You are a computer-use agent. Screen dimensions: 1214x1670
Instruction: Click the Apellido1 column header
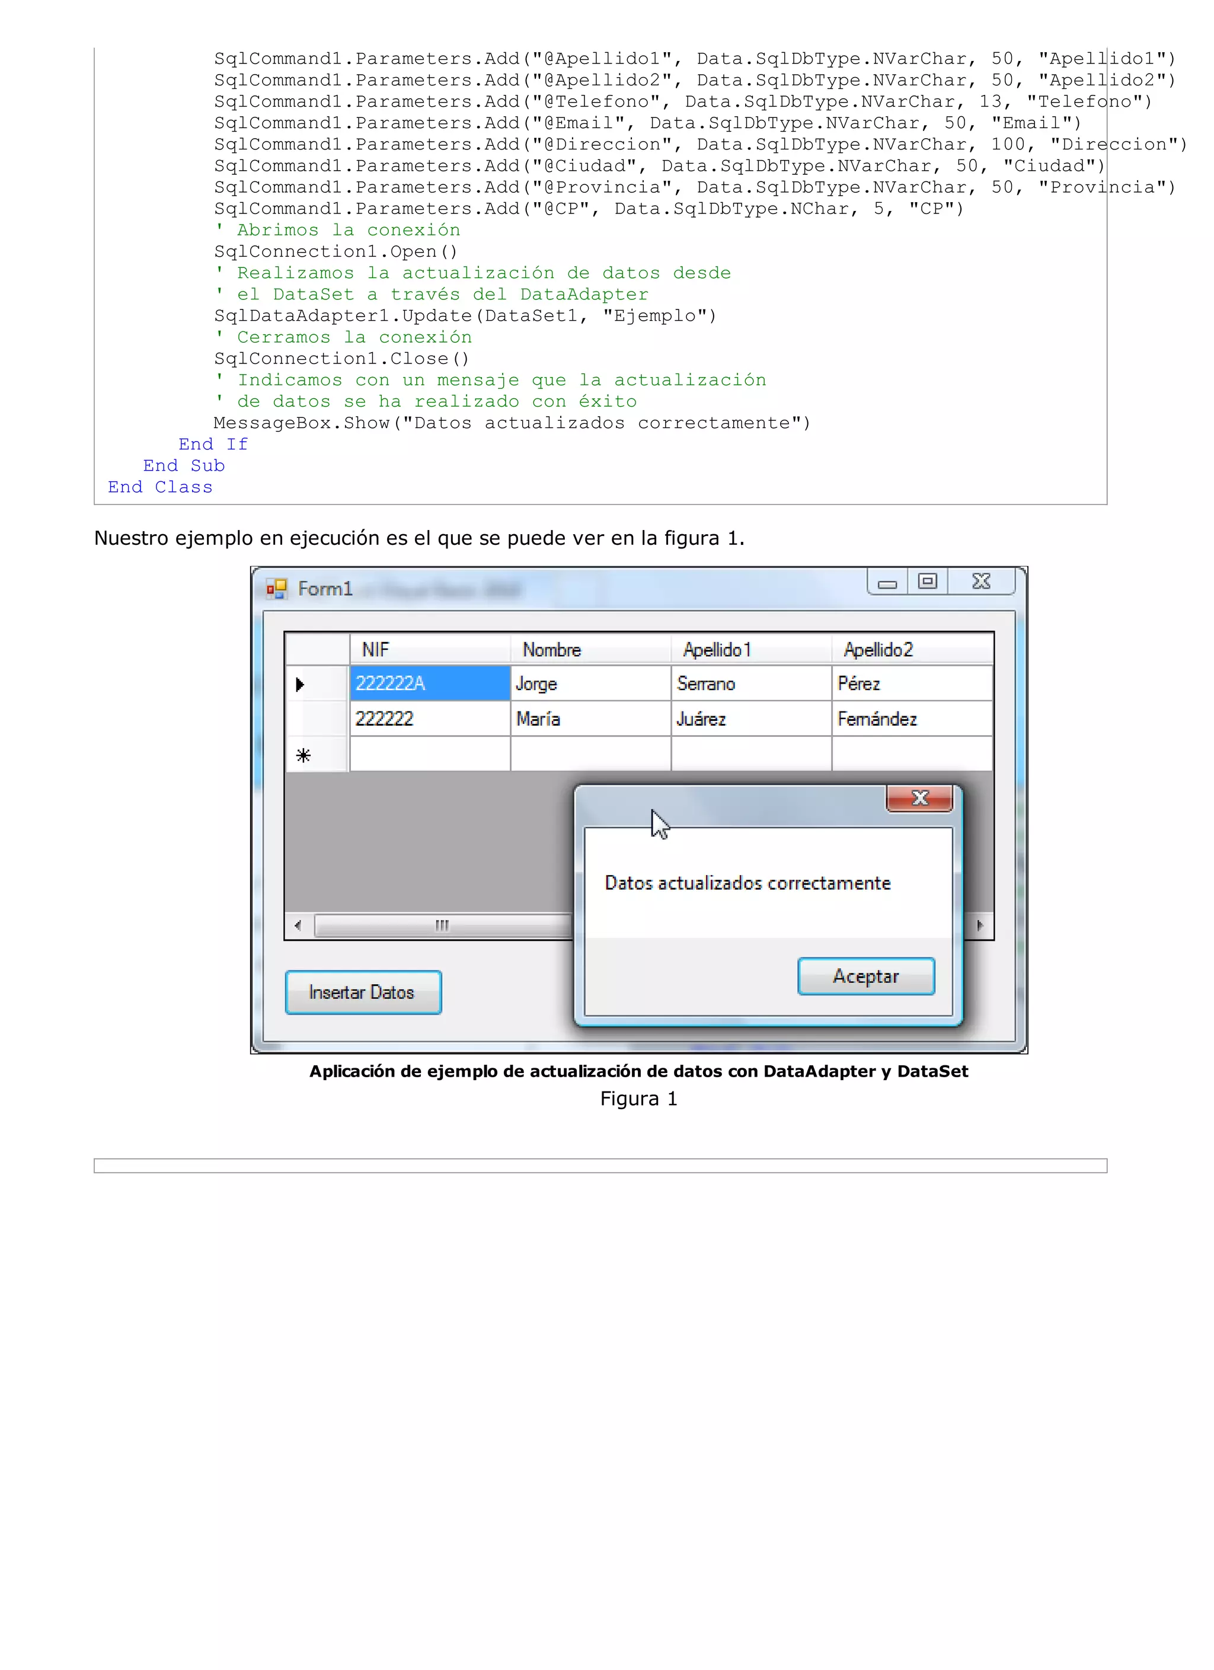coord(751,650)
